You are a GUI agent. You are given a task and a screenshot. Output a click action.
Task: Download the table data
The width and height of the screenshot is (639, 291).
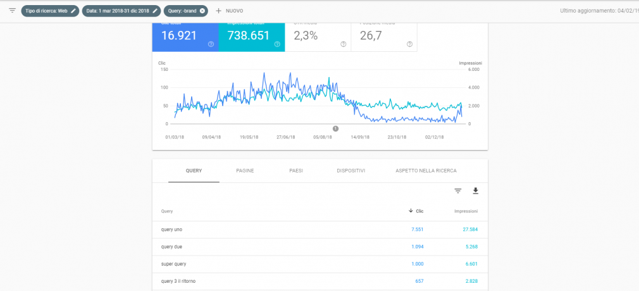[x=475, y=191]
